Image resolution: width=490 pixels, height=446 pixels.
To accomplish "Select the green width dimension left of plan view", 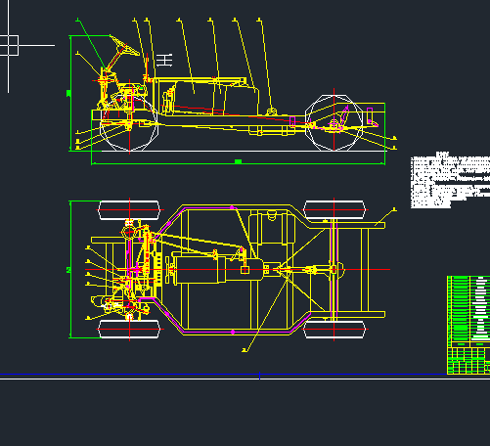I will click(x=69, y=270).
